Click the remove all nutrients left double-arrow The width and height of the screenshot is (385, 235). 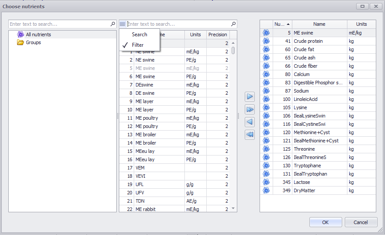click(x=250, y=135)
